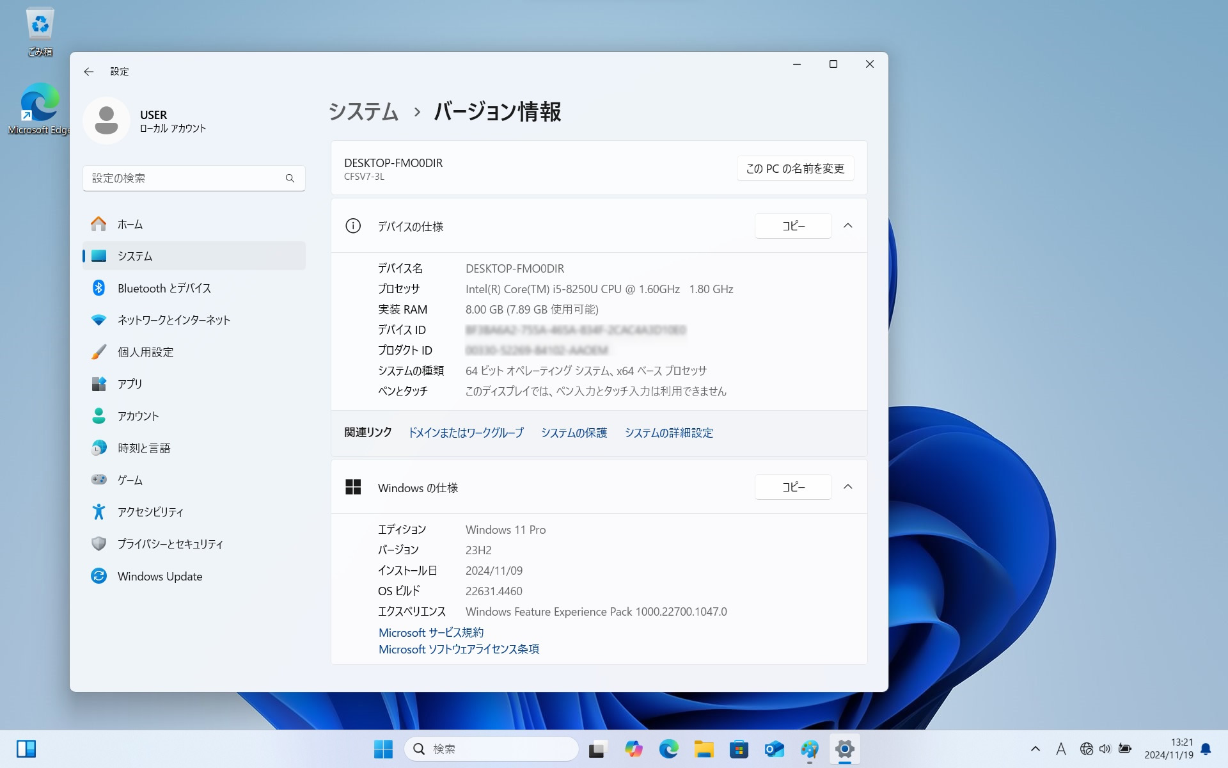Click the USER profile avatar
The image size is (1228, 768).
tap(106, 120)
